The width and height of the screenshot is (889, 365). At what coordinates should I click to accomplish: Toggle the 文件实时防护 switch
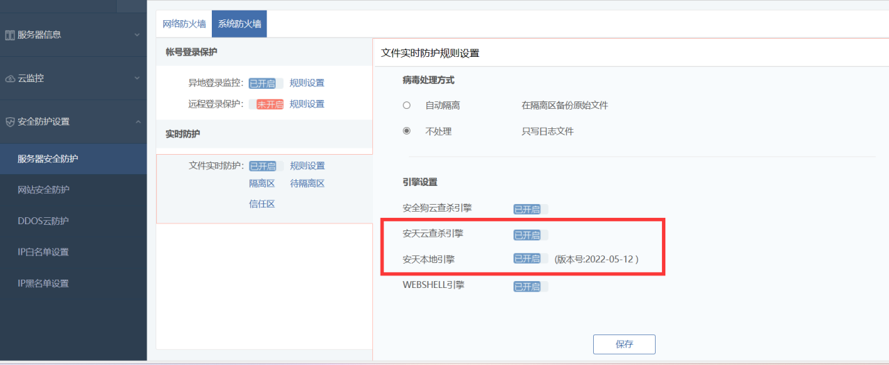[266, 166]
